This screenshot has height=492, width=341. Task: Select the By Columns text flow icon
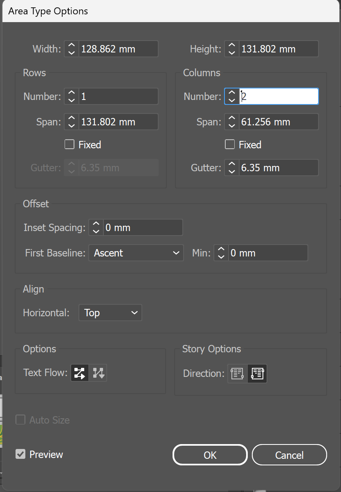pyautogui.click(x=99, y=373)
